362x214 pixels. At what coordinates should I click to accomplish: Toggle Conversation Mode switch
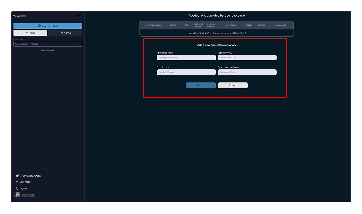point(18,176)
